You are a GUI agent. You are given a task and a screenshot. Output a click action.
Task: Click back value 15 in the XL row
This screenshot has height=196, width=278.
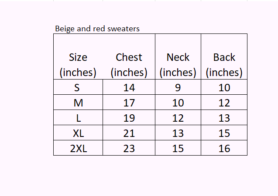point(224,133)
